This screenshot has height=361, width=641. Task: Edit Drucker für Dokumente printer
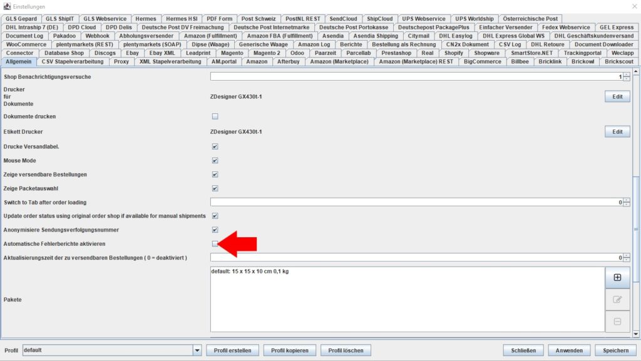click(x=617, y=97)
